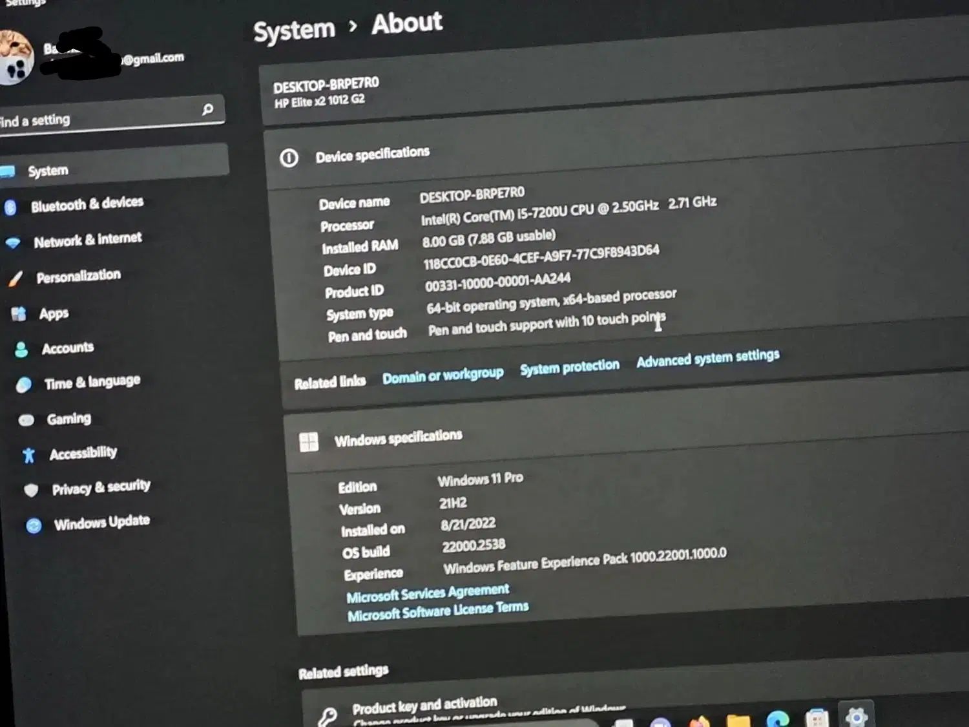Image resolution: width=969 pixels, height=727 pixels.
Task: Open Settings gear icon in taskbar
Action: [x=856, y=716]
